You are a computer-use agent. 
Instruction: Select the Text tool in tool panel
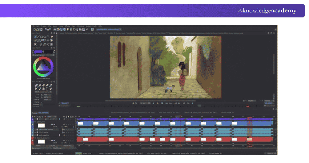47,89
